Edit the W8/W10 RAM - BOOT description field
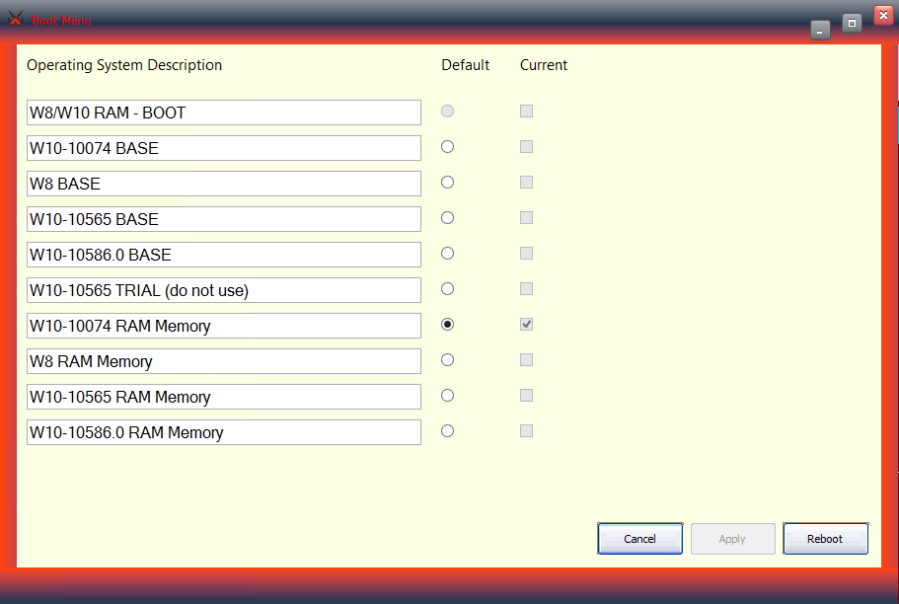This screenshot has width=899, height=604. (x=224, y=113)
